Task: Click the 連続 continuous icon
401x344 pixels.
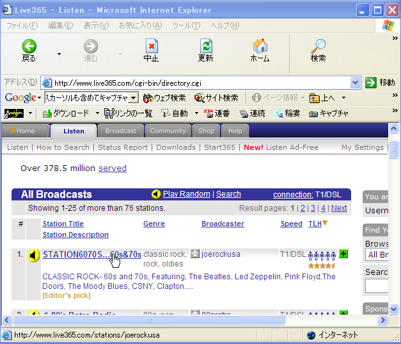Action: (x=244, y=113)
